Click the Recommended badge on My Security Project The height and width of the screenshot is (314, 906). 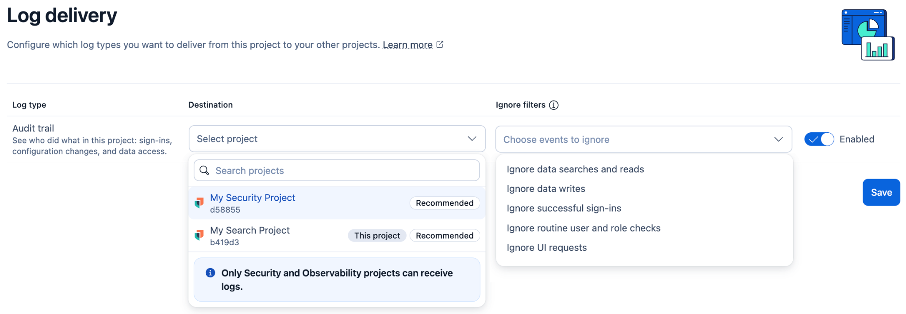pos(445,203)
